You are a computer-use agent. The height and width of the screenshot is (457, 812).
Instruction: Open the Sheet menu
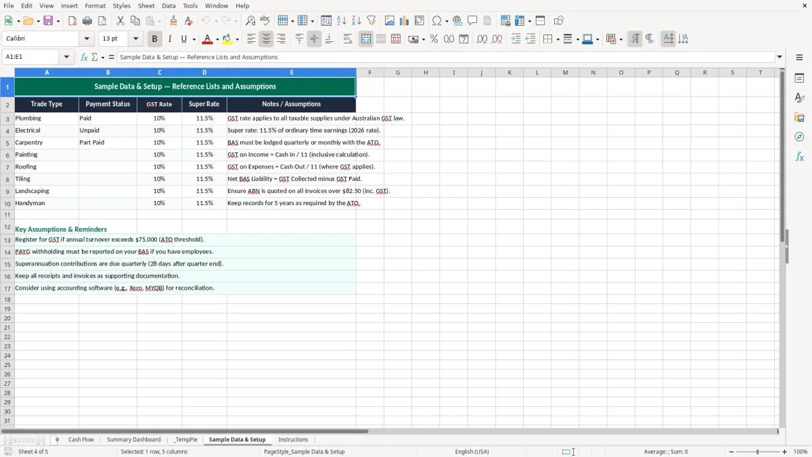(x=146, y=5)
